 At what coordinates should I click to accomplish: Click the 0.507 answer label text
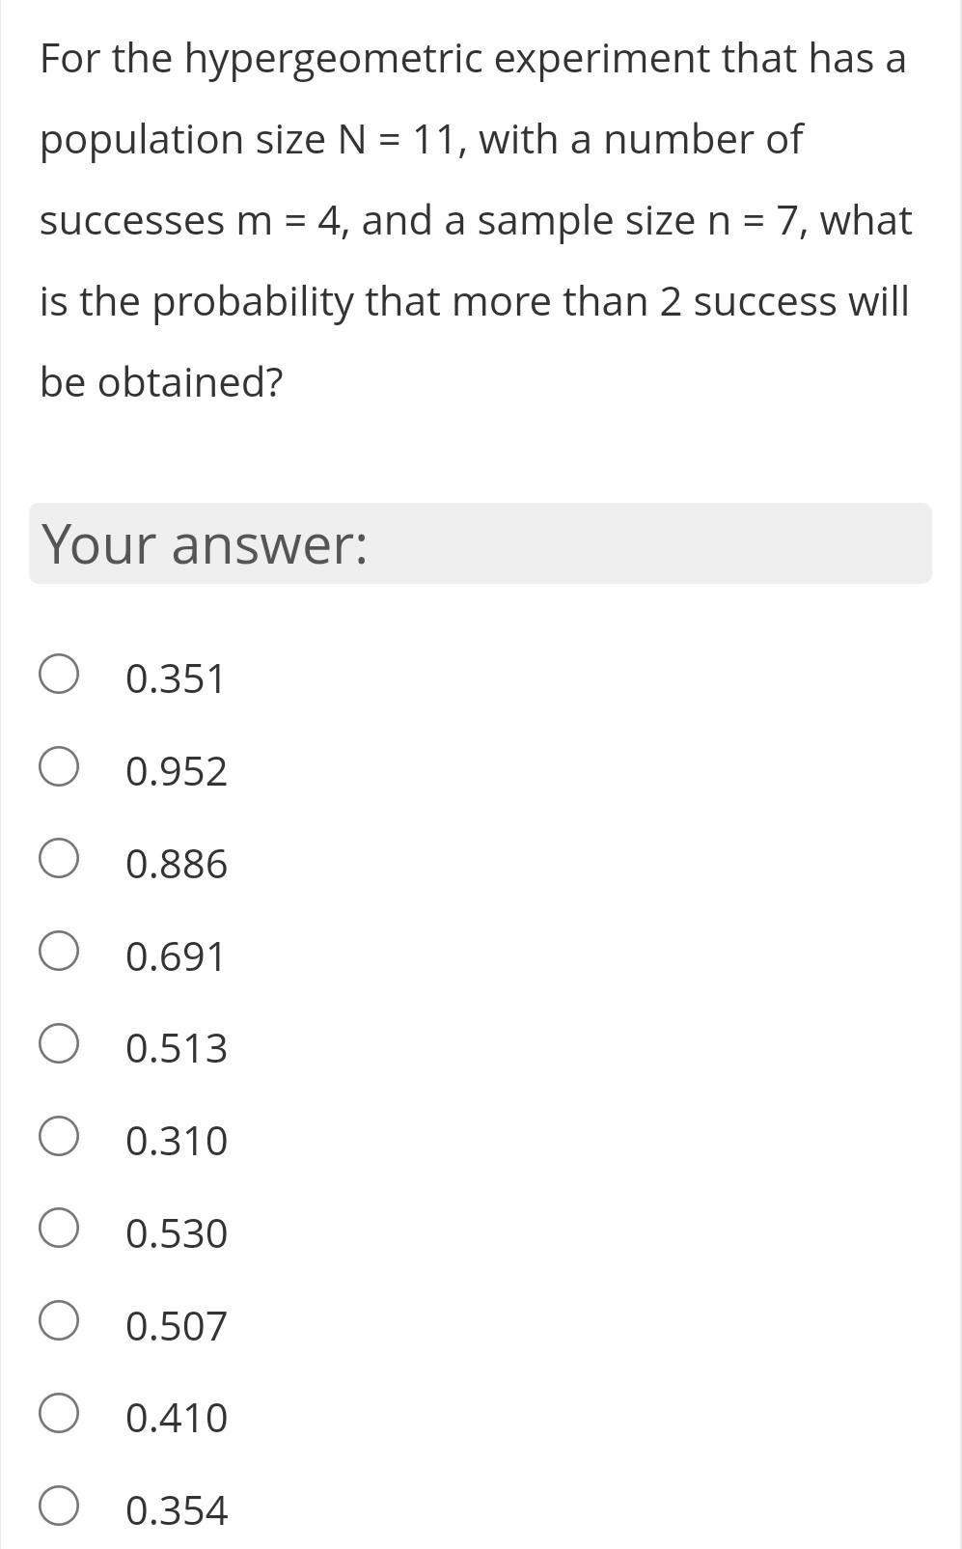pyautogui.click(x=177, y=1325)
